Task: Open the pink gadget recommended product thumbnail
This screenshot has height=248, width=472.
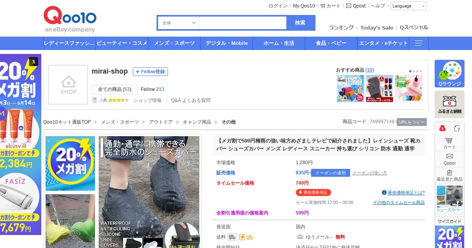Action: pos(409,89)
